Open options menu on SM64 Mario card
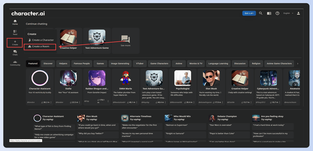Image resolution: width=313 pixels, height=151 pixels. 136,102
